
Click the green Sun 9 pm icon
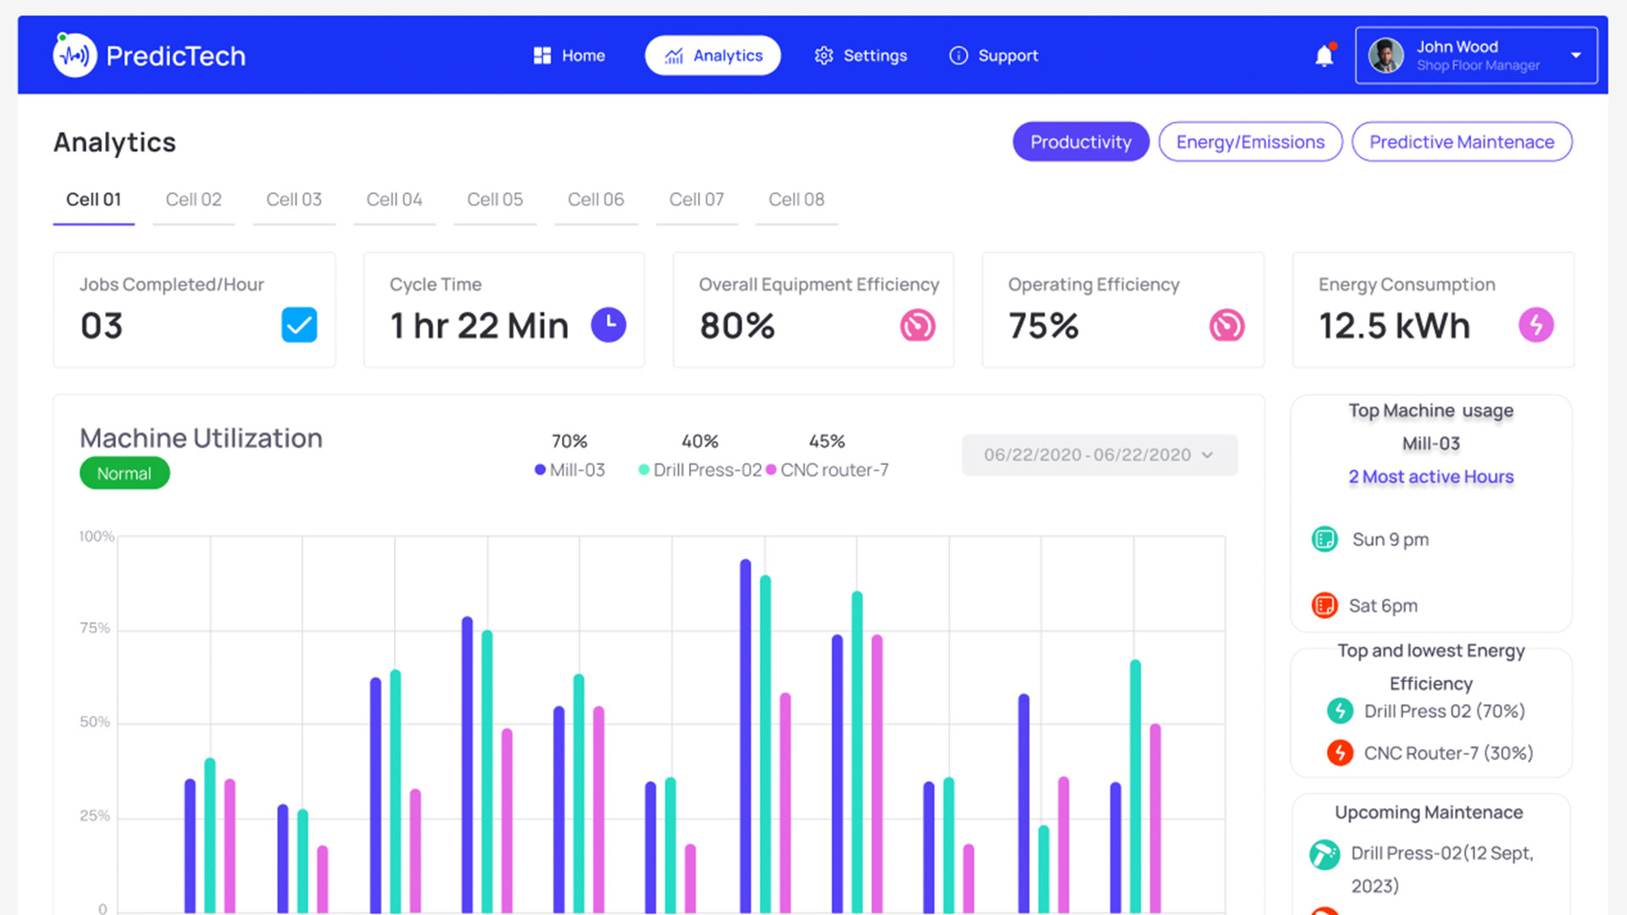point(1324,539)
